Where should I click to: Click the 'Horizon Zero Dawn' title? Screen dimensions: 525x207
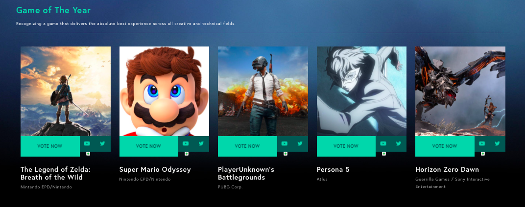(x=447, y=169)
